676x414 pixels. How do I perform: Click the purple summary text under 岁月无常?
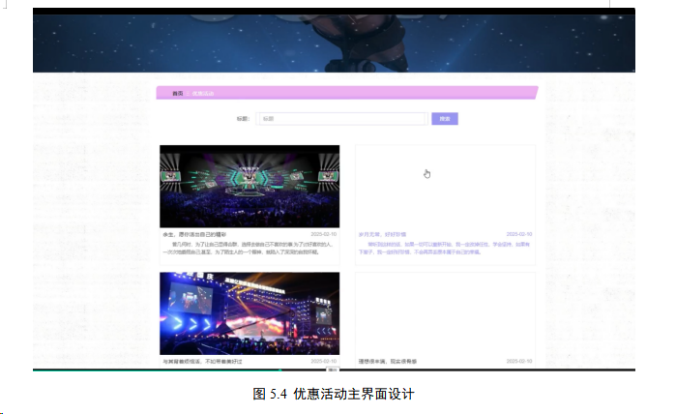[x=445, y=248]
